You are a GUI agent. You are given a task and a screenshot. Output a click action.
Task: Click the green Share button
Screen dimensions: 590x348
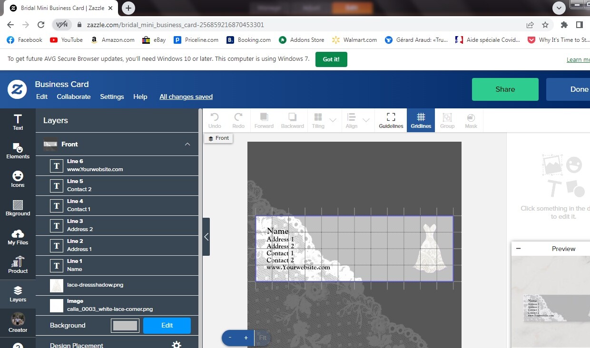(x=505, y=89)
